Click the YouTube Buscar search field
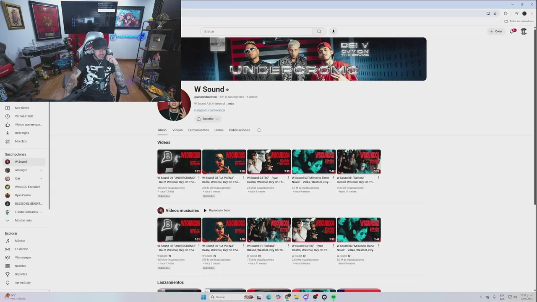The width and height of the screenshot is (537, 302). point(256,31)
